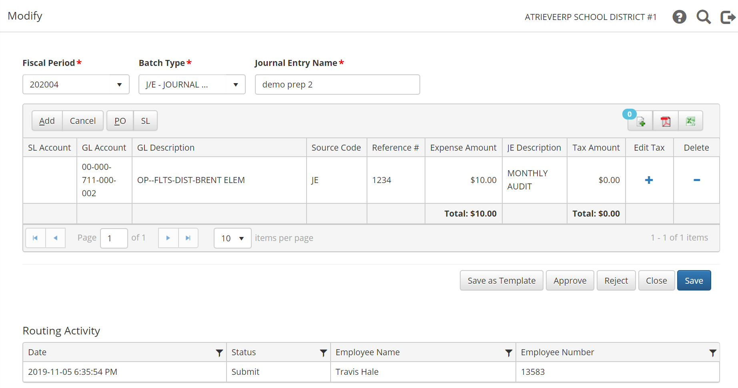Click the Edit Tax plus icon
This screenshot has height=388, width=738.
click(649, 180)
